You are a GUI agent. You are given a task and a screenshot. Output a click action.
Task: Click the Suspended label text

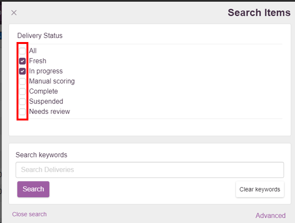pyautogui.click(x=46, y=102)
